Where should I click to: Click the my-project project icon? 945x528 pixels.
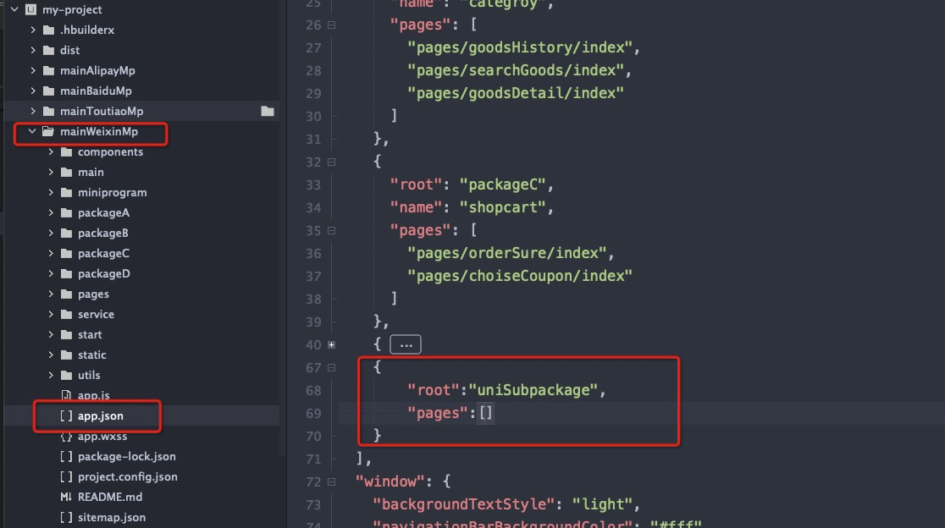pyautogui.click(x=30, y=9)
